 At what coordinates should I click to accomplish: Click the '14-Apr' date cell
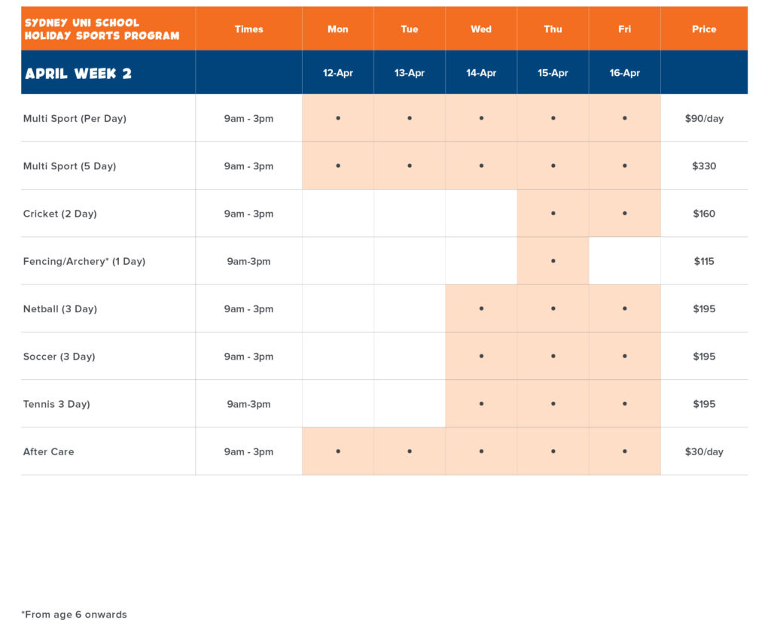pos(481,73)
